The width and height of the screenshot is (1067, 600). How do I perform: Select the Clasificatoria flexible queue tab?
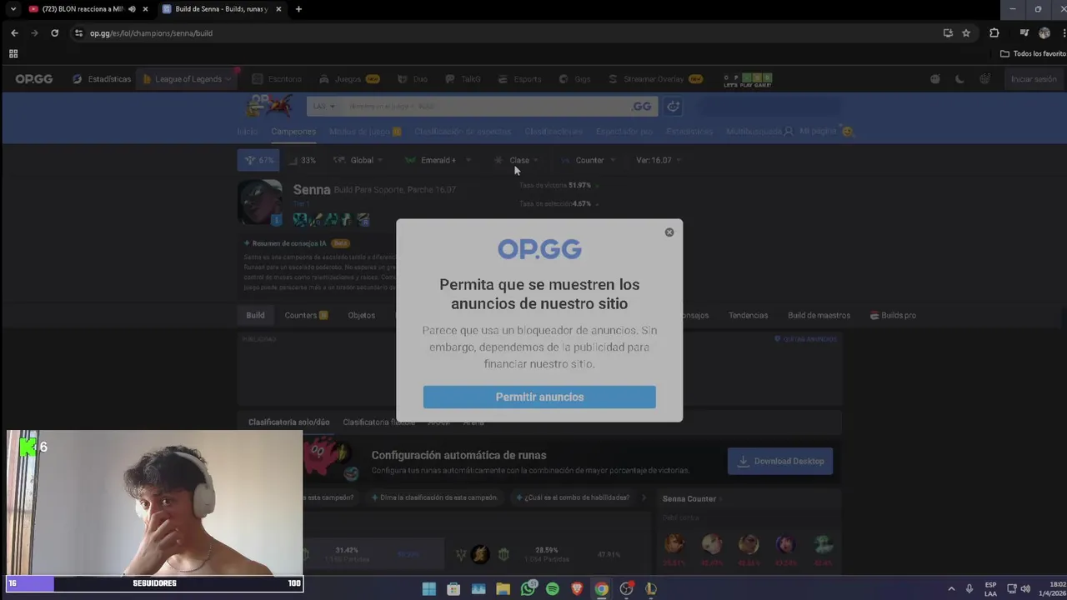click(378, 422)
